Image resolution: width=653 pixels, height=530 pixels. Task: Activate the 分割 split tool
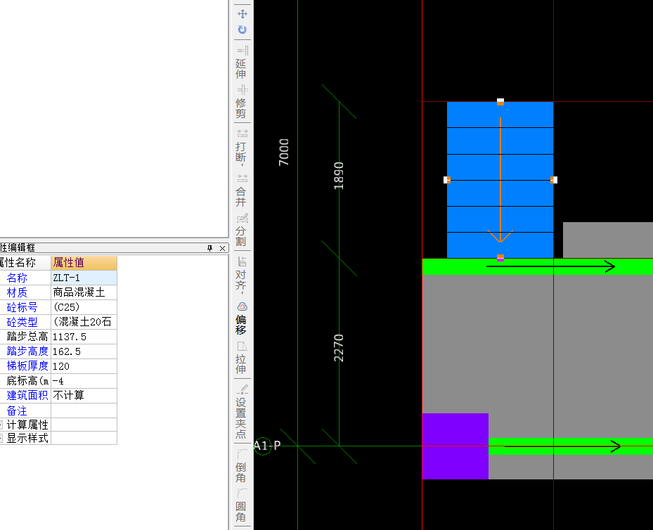click(x=242, y=231)
